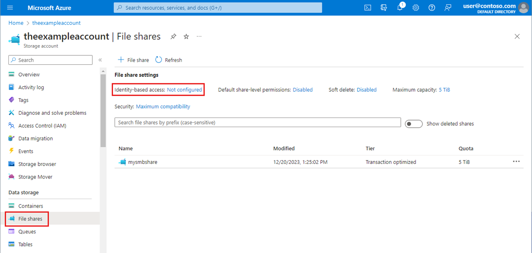Click the help question mark icon
The width and height of the screenshot is (532, 253).
click(432, 8)
